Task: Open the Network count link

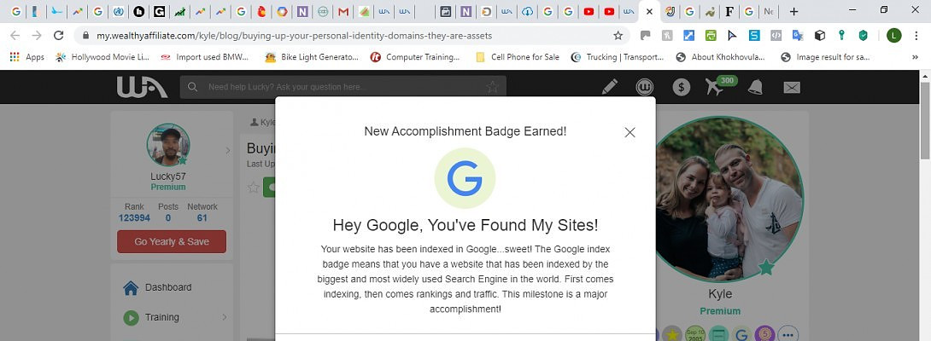Action: click(x=202, y=218)
